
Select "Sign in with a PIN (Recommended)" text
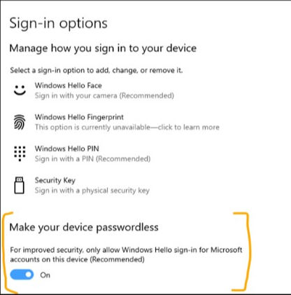[x=92, y=159]
